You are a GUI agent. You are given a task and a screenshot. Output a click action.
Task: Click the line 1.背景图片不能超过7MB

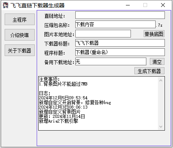[x=63, y=84]
